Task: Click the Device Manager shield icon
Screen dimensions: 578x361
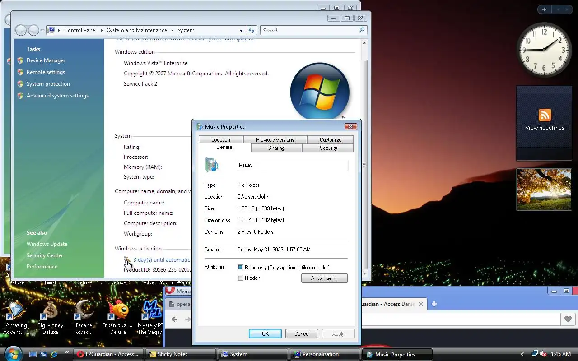Action: (x=20, y=60)
